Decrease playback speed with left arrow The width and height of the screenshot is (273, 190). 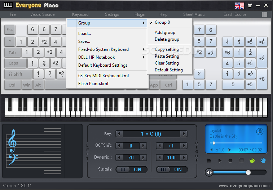[211, 150]
